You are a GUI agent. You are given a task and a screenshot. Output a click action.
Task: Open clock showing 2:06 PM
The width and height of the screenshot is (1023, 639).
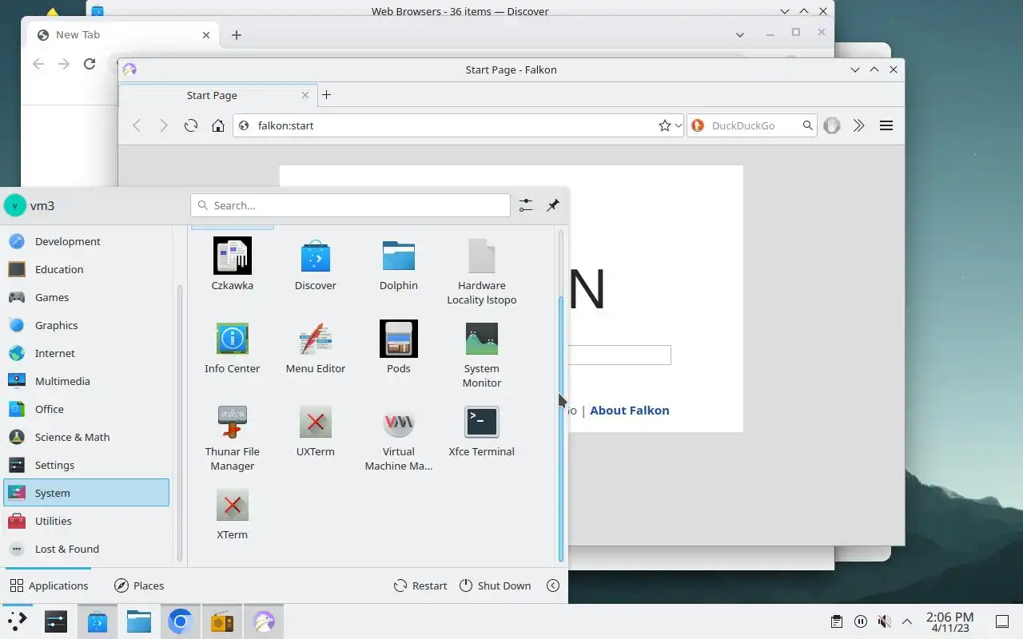pos(949,621)
